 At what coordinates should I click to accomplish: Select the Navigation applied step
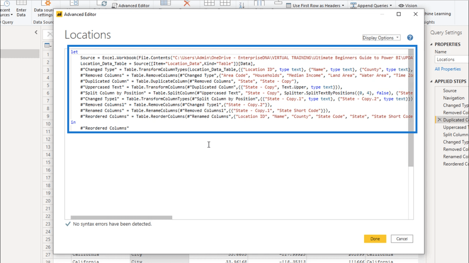click(x=453, y=98)
